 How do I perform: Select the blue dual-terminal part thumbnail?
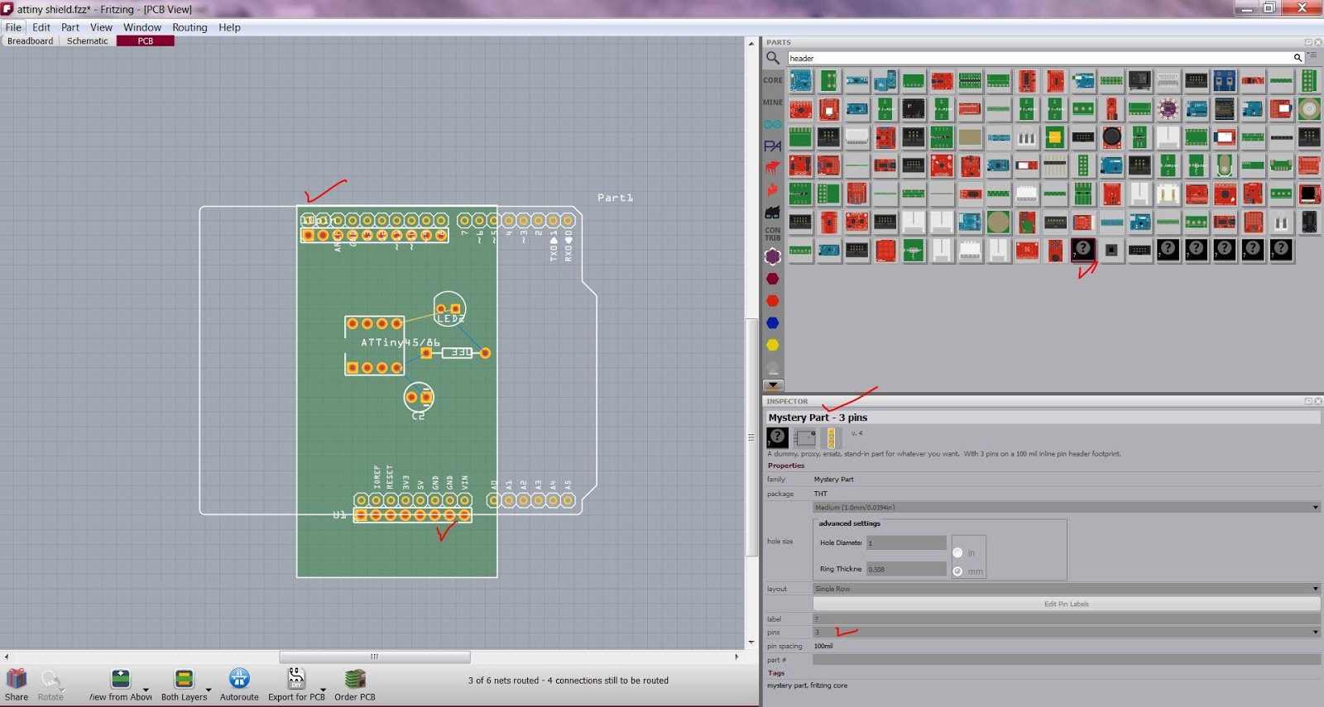(1225, 81)
